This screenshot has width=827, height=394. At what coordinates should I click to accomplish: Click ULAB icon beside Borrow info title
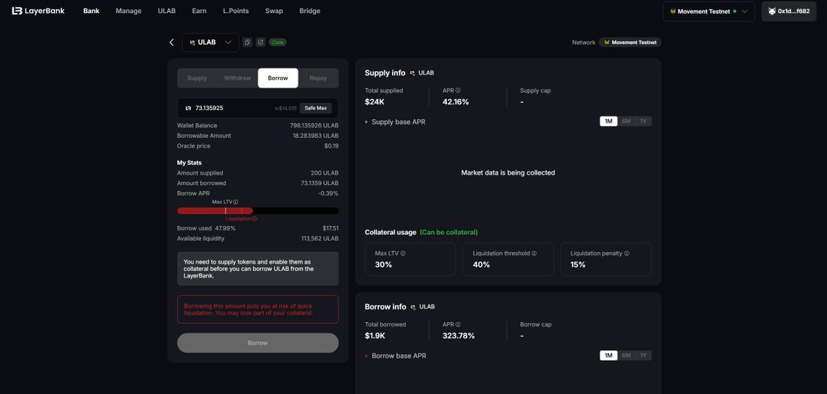click(x=412, y=307)
